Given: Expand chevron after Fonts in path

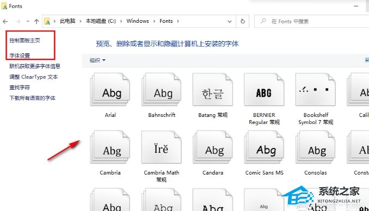Looking at the screenshot, I should 178,21.
